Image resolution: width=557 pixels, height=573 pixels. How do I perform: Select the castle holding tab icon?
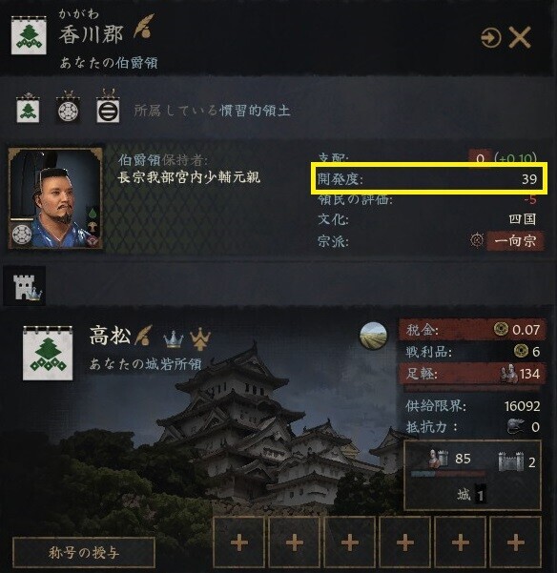click(x=25, y=286)
